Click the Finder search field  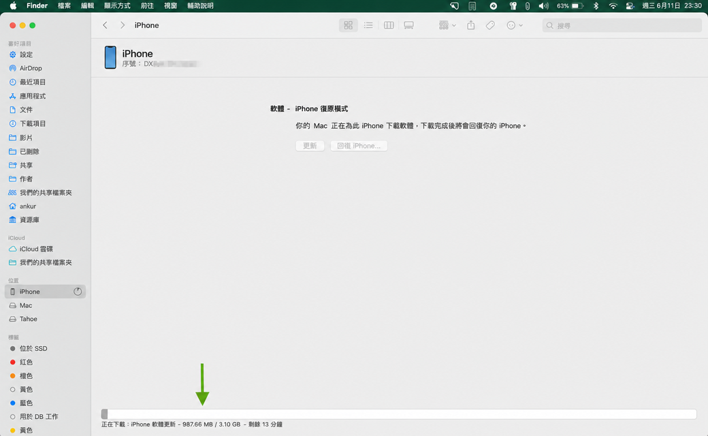coord(622,26)
